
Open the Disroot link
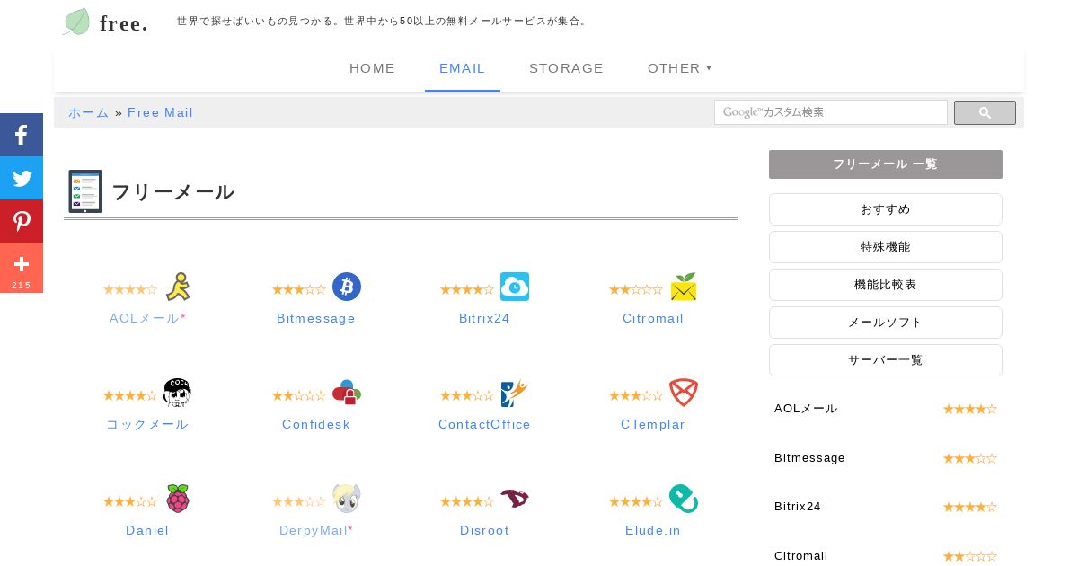pyautogui.click(x=484, y=530)
